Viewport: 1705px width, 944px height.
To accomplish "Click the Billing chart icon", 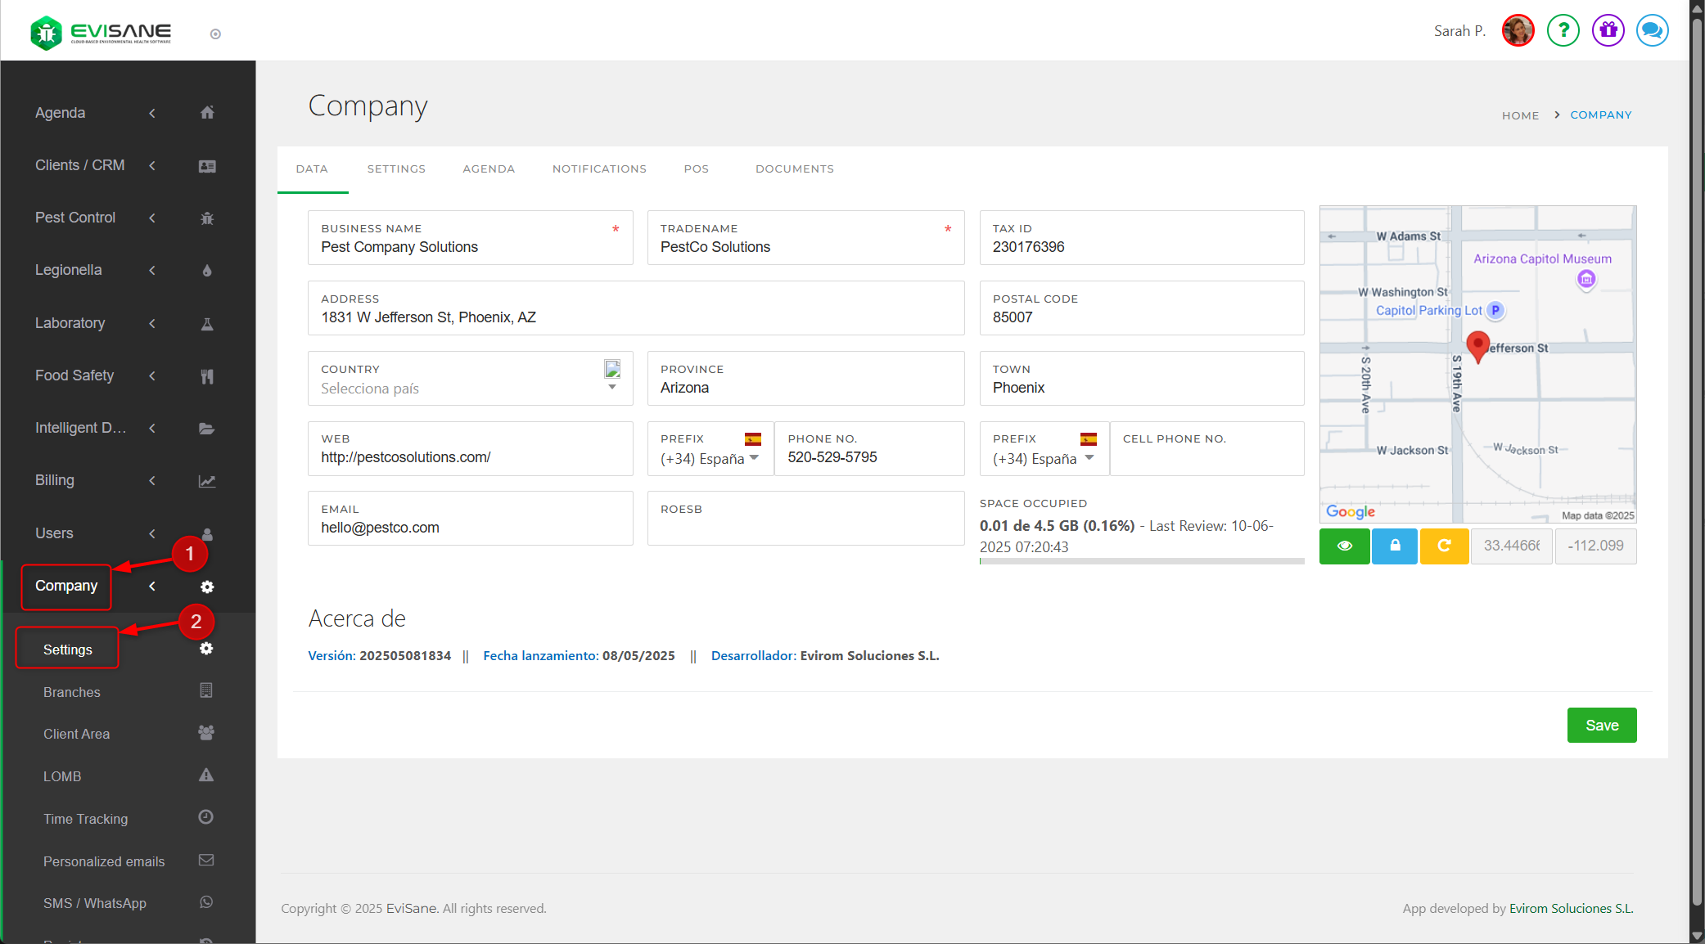I will (207, 481).
